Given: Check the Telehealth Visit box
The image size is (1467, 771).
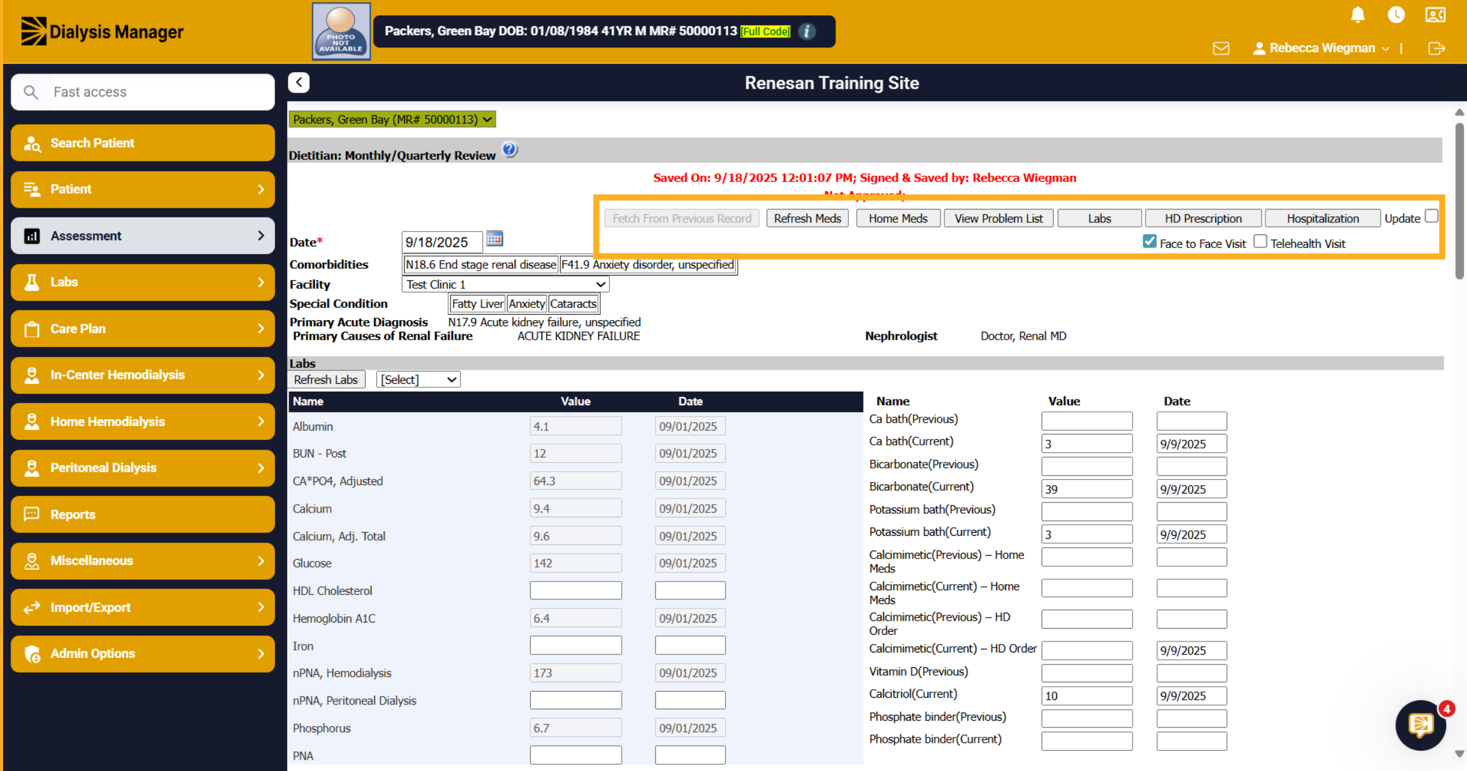Looking at the screenshot, I should [x=1260, y=241].
